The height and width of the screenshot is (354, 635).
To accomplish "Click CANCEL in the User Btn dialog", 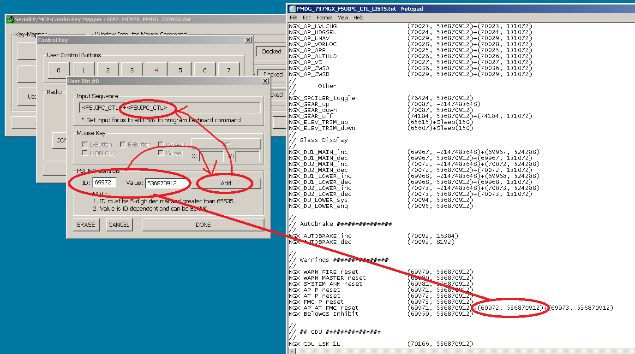I will tap(119, 224).
